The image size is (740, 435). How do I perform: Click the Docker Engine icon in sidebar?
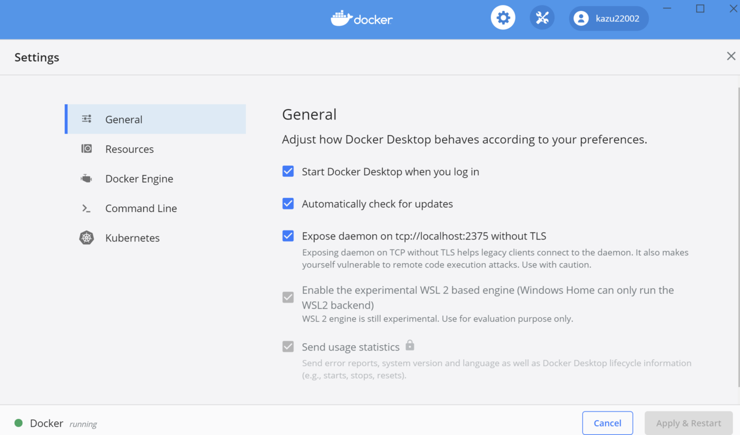[x=86, y=179]
